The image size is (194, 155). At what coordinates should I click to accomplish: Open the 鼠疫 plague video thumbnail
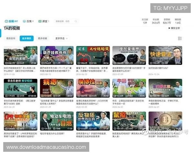click(x=129, y=121)
